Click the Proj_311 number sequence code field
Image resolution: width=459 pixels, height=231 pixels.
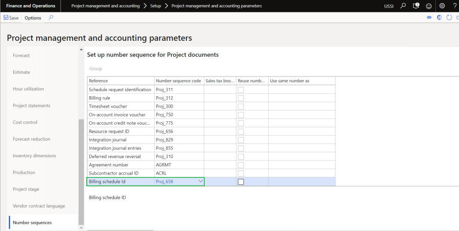point(179,90)
